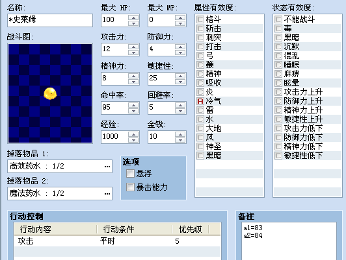Open 掉落物品 1 selector ellipsis button
Viewport: 346px width, 260px height.
pyautogui.click(x=107, y=167)
